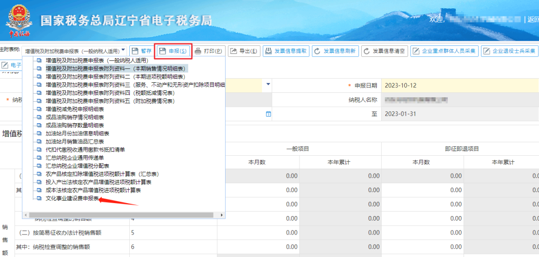Click the end date field 2023-01-31
Viewport: 539px width, 257px height.
[x=460, y=114]
